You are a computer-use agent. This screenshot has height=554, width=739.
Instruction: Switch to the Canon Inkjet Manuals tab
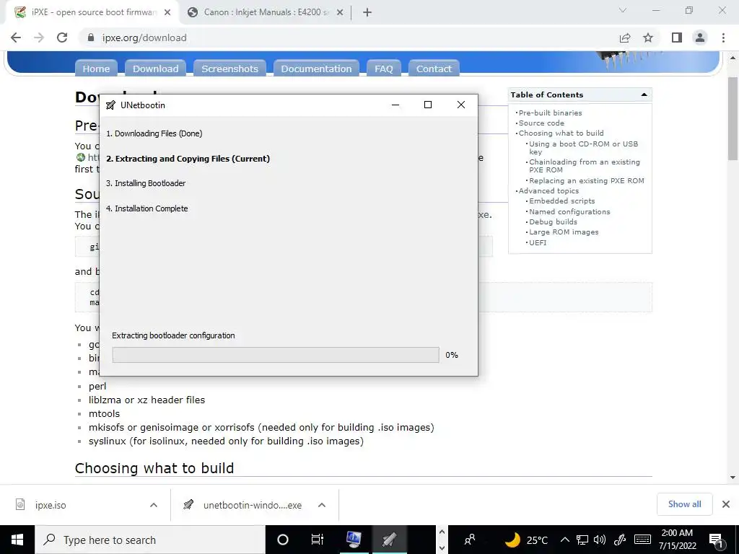click(266, 12)
